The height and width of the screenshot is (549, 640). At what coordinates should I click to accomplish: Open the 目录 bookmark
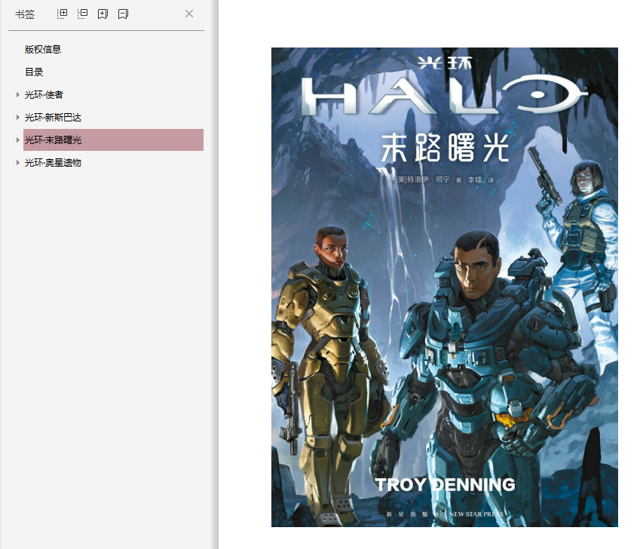34,72
